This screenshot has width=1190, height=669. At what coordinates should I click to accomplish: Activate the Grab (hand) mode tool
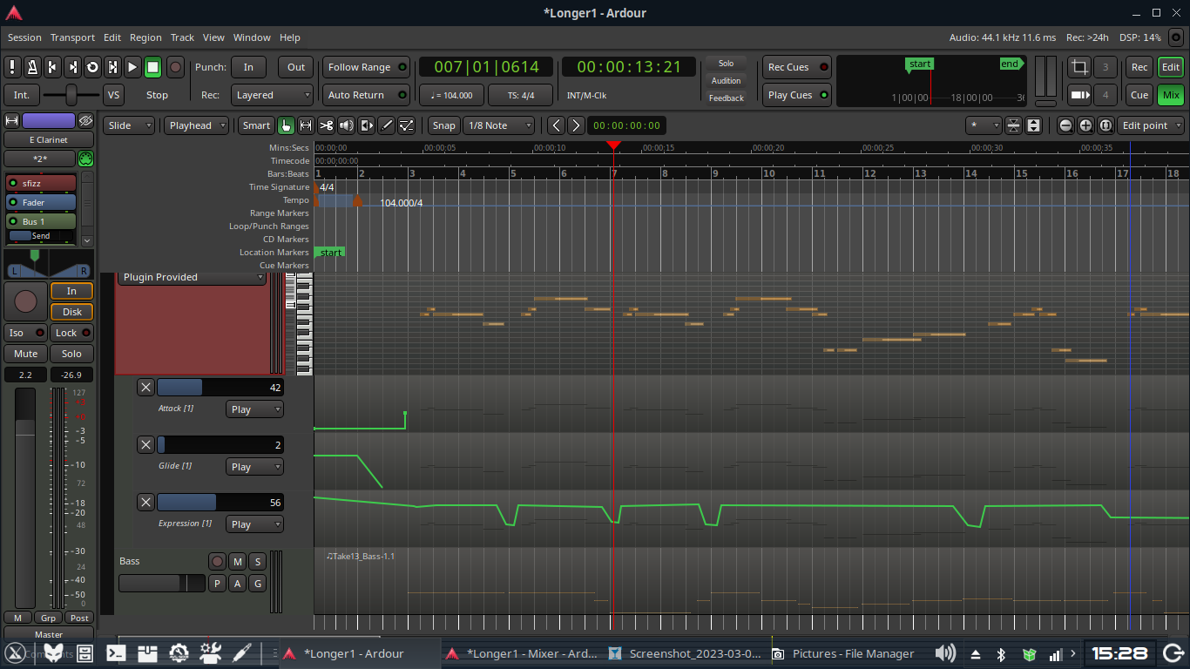tap(287, 125)
